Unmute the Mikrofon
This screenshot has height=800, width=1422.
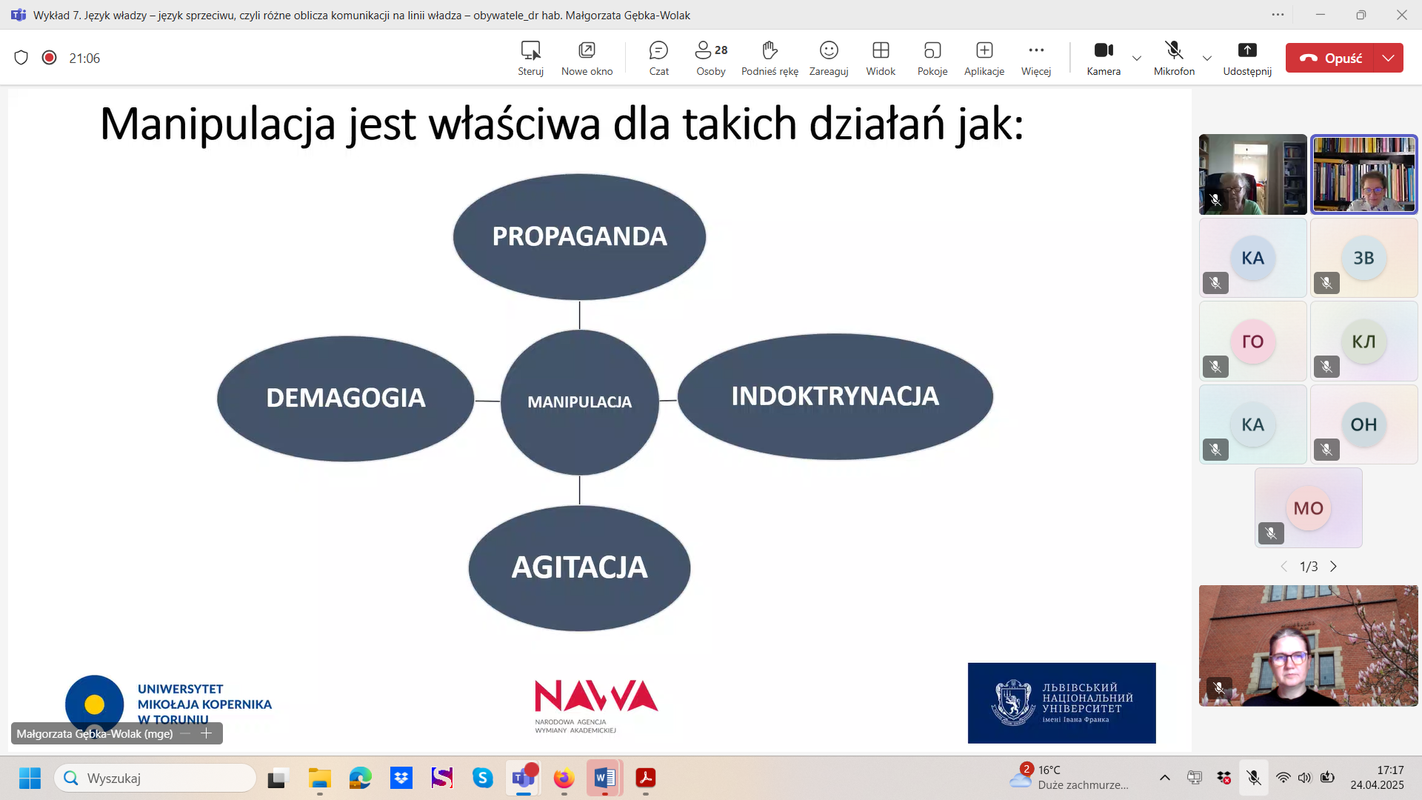click(1174, 58)
